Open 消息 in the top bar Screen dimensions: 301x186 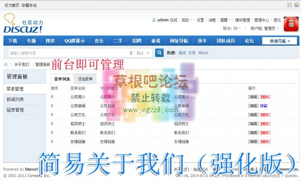212,20
